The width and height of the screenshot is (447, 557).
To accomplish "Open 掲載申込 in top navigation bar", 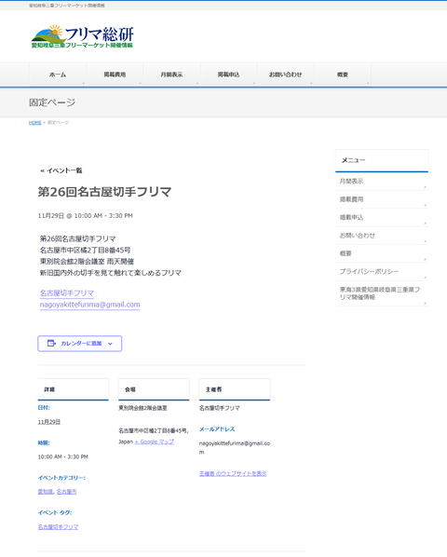I will pyautogui.click(x=229, y=75).
